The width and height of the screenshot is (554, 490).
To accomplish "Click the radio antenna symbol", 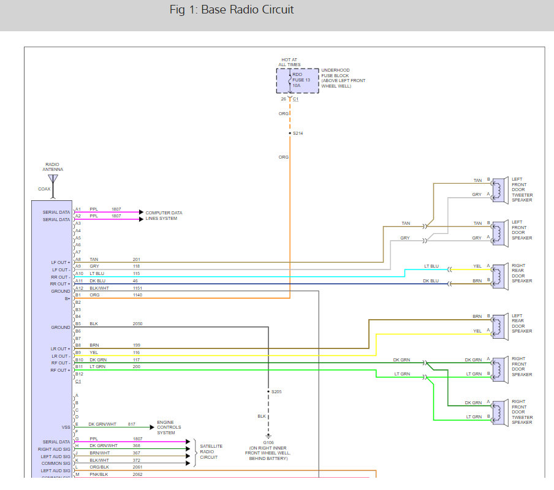I will (53, 179).
